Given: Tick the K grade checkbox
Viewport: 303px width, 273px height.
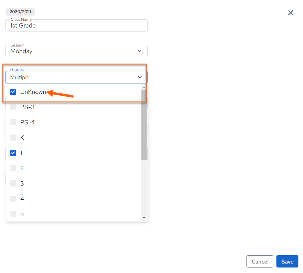Looking at the screenshot, I should 13,138.
